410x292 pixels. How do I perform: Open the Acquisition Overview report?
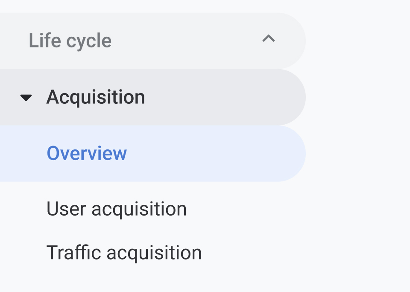[x=87, y=153]
